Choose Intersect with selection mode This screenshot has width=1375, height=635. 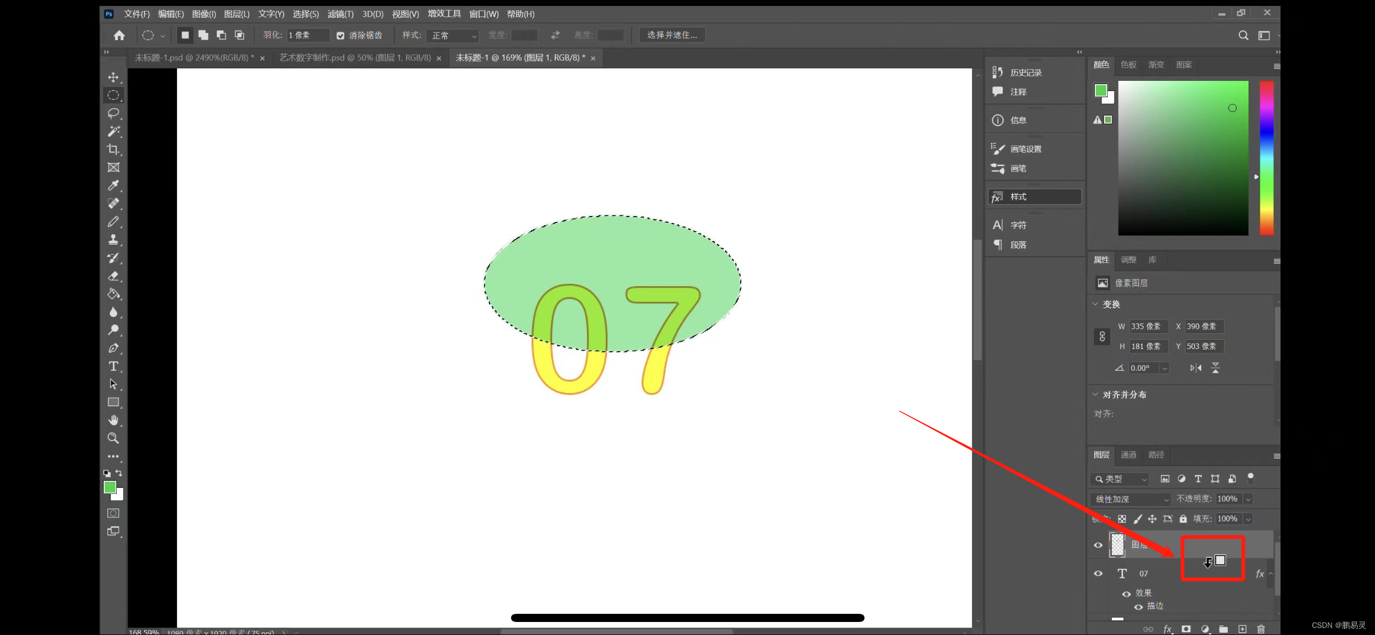point(239,35)
